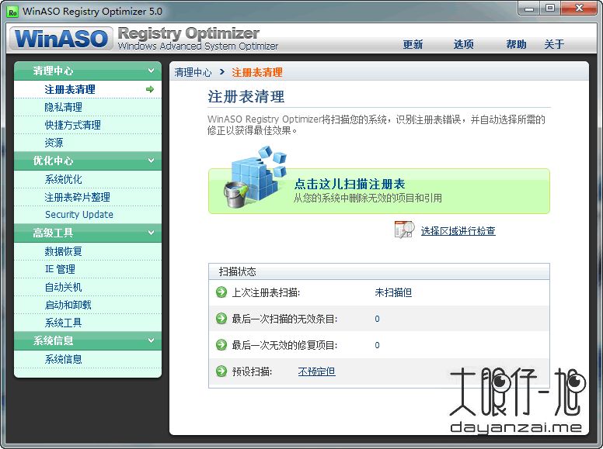Open 隐私清理 in the sidebar
Screen dimensions: 603x449
pyautogui.click(x=88, y=107)
